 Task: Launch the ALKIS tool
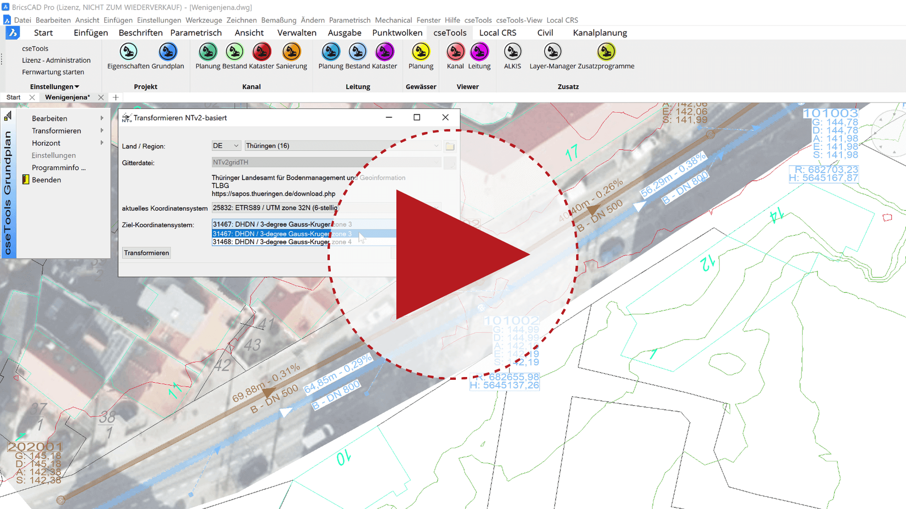point(512,52)
